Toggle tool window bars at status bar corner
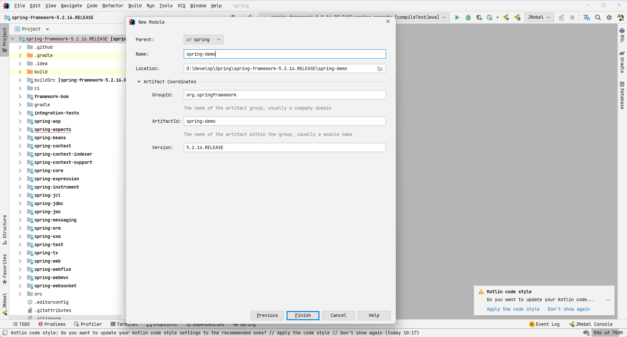627x337 pixels. point(5,333)
